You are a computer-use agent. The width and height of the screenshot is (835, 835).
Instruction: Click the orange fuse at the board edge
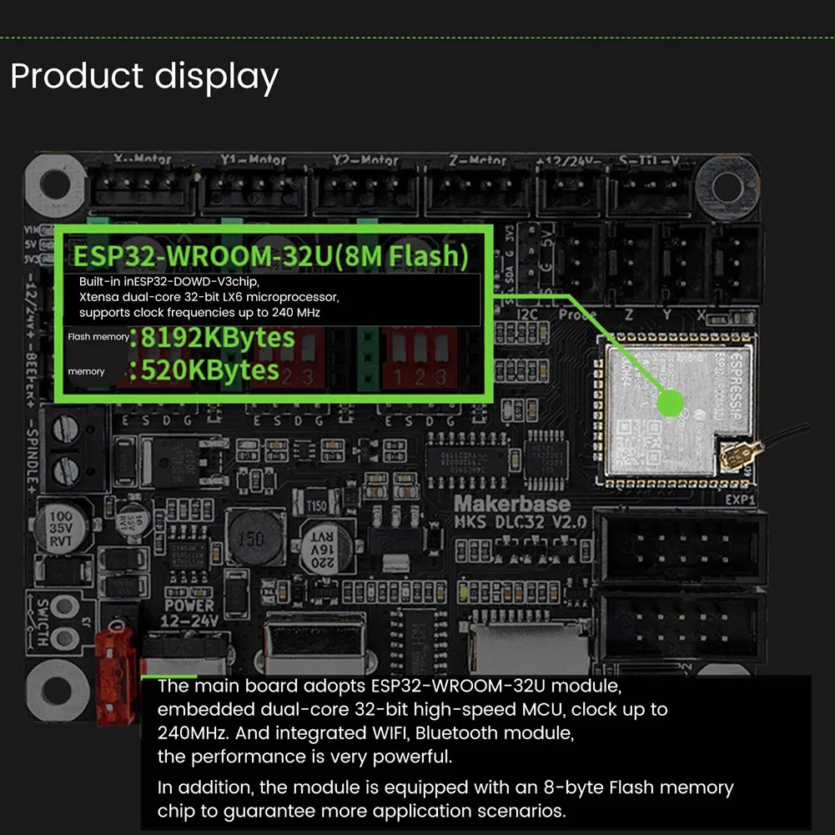tap(115, 672)
